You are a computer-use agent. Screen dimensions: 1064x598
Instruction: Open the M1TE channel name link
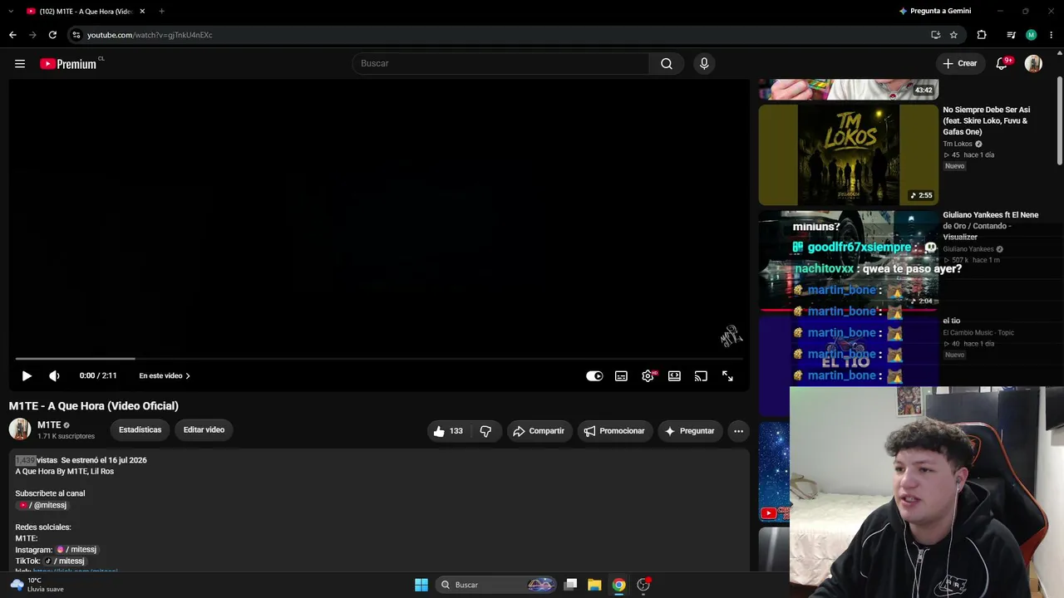click(49, 425)
